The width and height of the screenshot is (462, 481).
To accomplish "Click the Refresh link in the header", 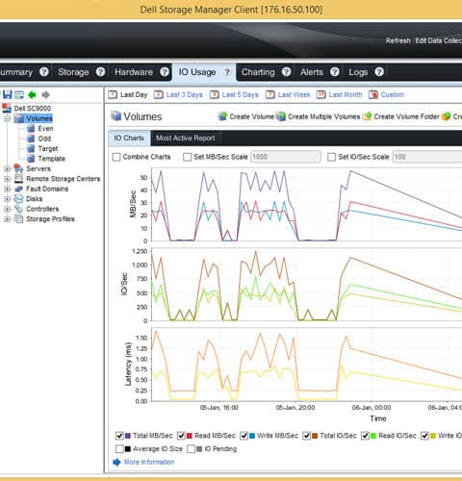I will coord(398,40).
